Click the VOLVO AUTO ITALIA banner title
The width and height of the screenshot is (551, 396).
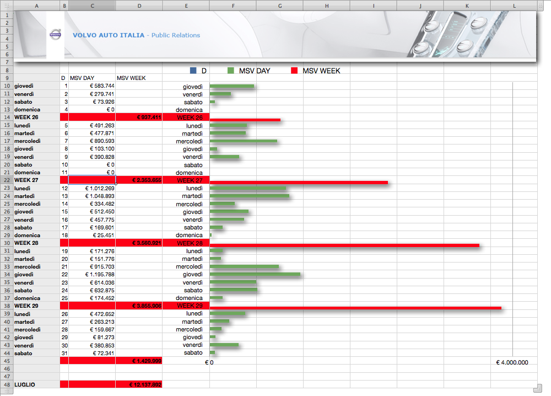pyautogui.click(x=108, y=35)
